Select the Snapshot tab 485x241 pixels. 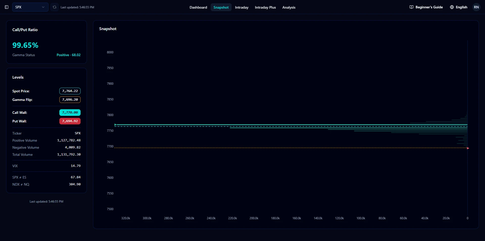(x=221, y=7)
